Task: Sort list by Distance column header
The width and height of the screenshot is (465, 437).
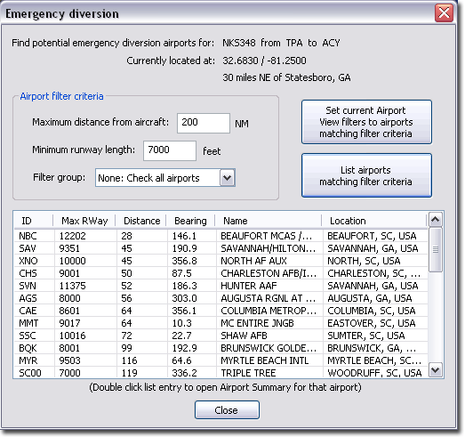Action: coord(141,221)
